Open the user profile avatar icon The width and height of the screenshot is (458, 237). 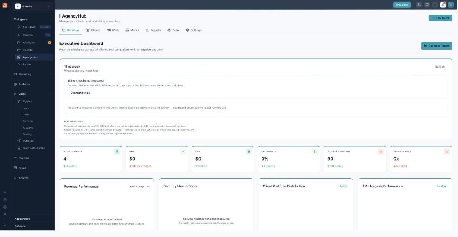[x=451, y=5]
